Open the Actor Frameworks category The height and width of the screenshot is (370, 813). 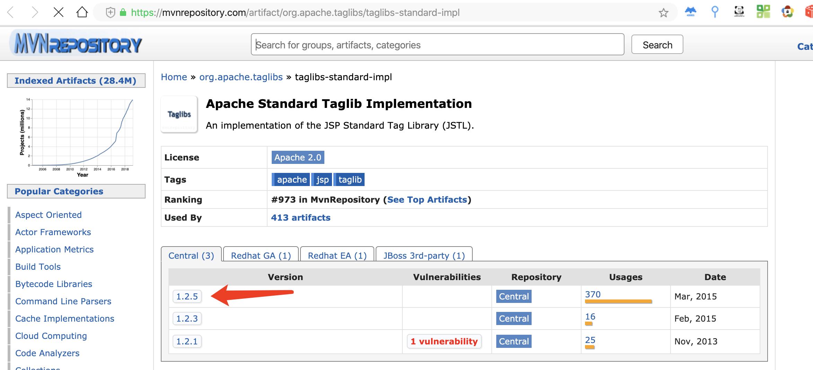click(53, 232)
